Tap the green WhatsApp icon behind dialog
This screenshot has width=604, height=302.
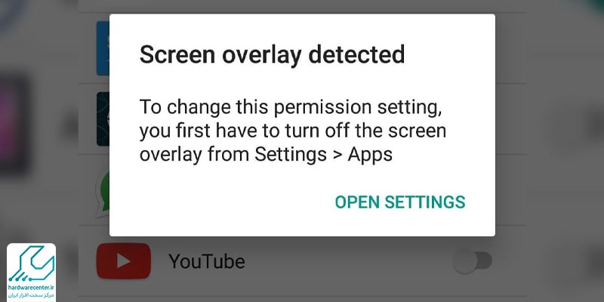pyautogui.click(x=103, y=193)
